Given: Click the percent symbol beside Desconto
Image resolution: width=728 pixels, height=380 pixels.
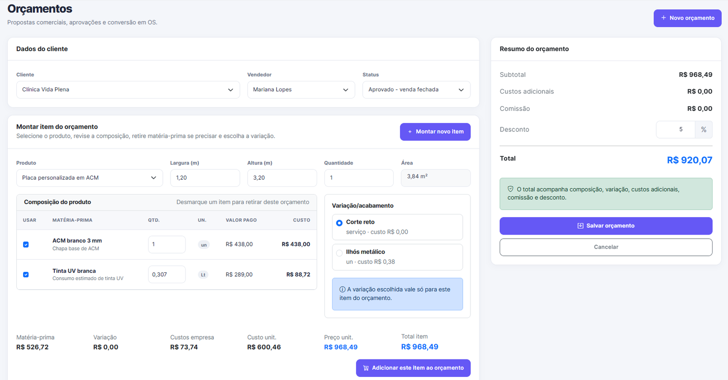Looking at the screenshot, I should click(x=703, y=130).
